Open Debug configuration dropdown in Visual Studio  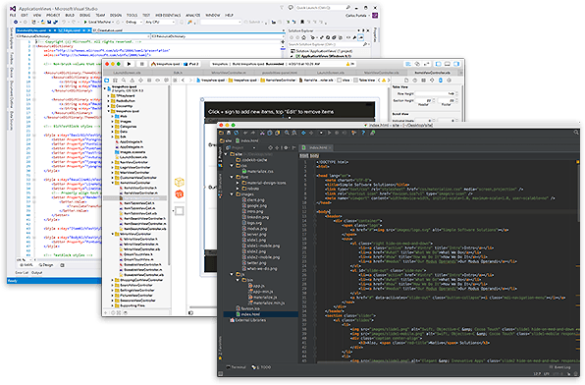click(133, 22)
